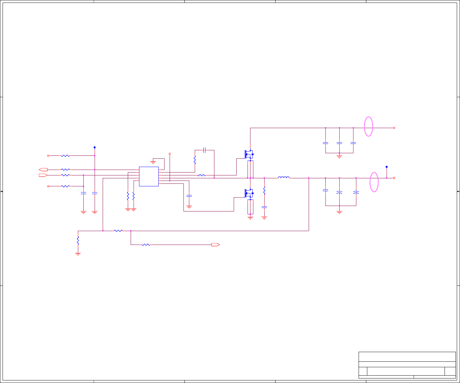Screen dimensions: 460x383
Task: Click the feedback resistor on the long bottom wire
Action: click(x=118, y=231)
